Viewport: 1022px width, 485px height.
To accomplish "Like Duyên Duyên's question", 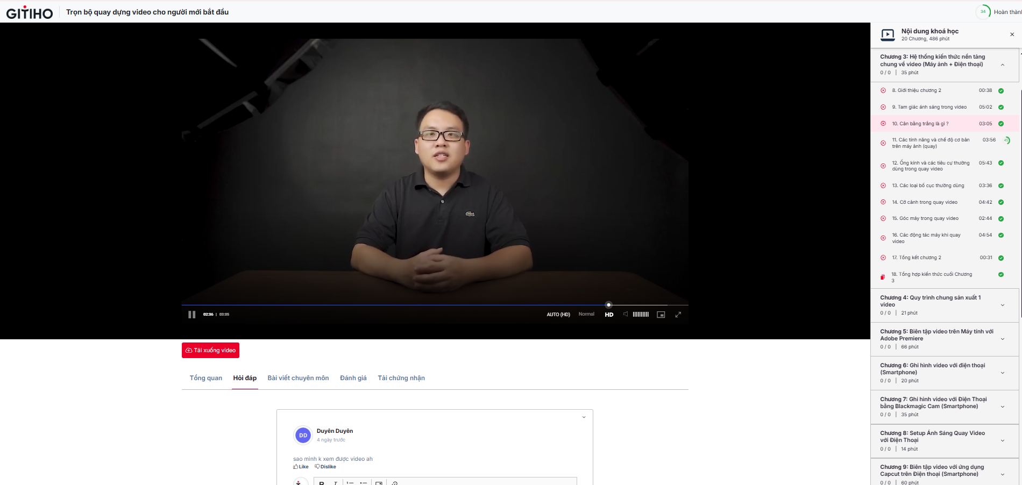I will point(301,467).
